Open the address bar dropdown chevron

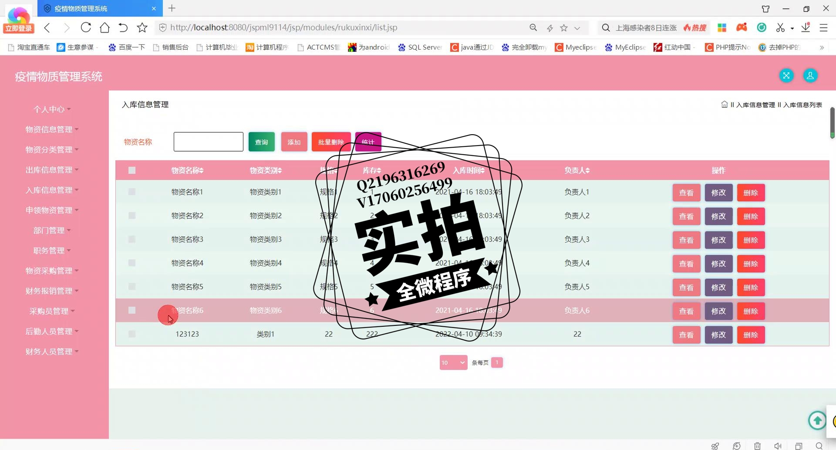click(577, 28)
